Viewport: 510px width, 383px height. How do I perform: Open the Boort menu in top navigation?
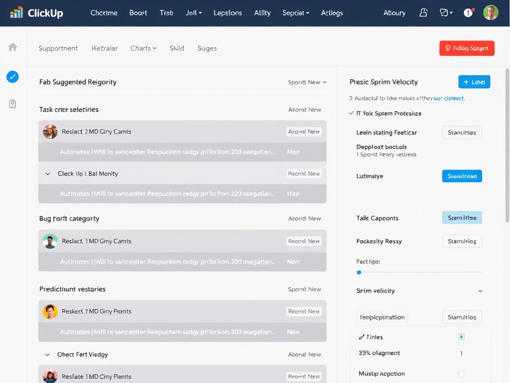(x=138, y=13)
